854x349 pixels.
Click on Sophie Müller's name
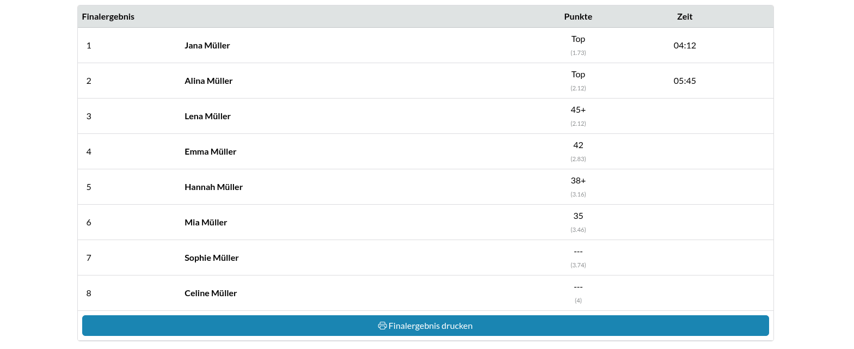[211, 258]
